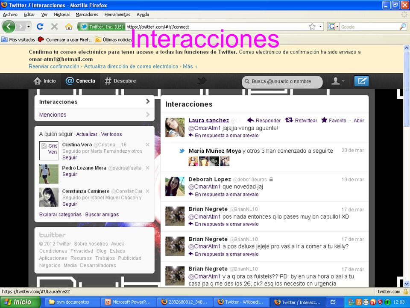Click page scrollbar up arrow
Screen dimensions: 410x308
[x=407, y=47]
